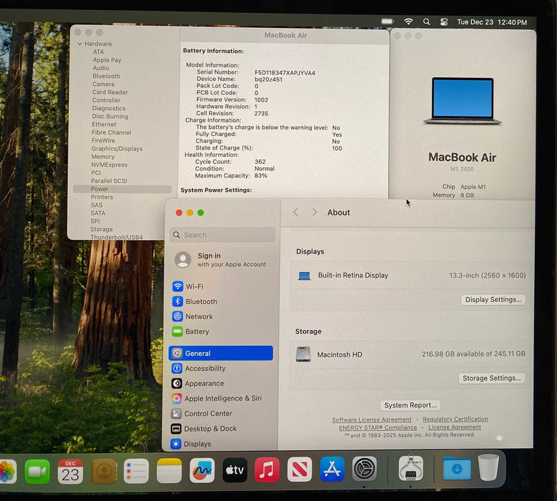557x501 pixels.
Task: Open Regulatory Certification link
Action: (455, 419)
